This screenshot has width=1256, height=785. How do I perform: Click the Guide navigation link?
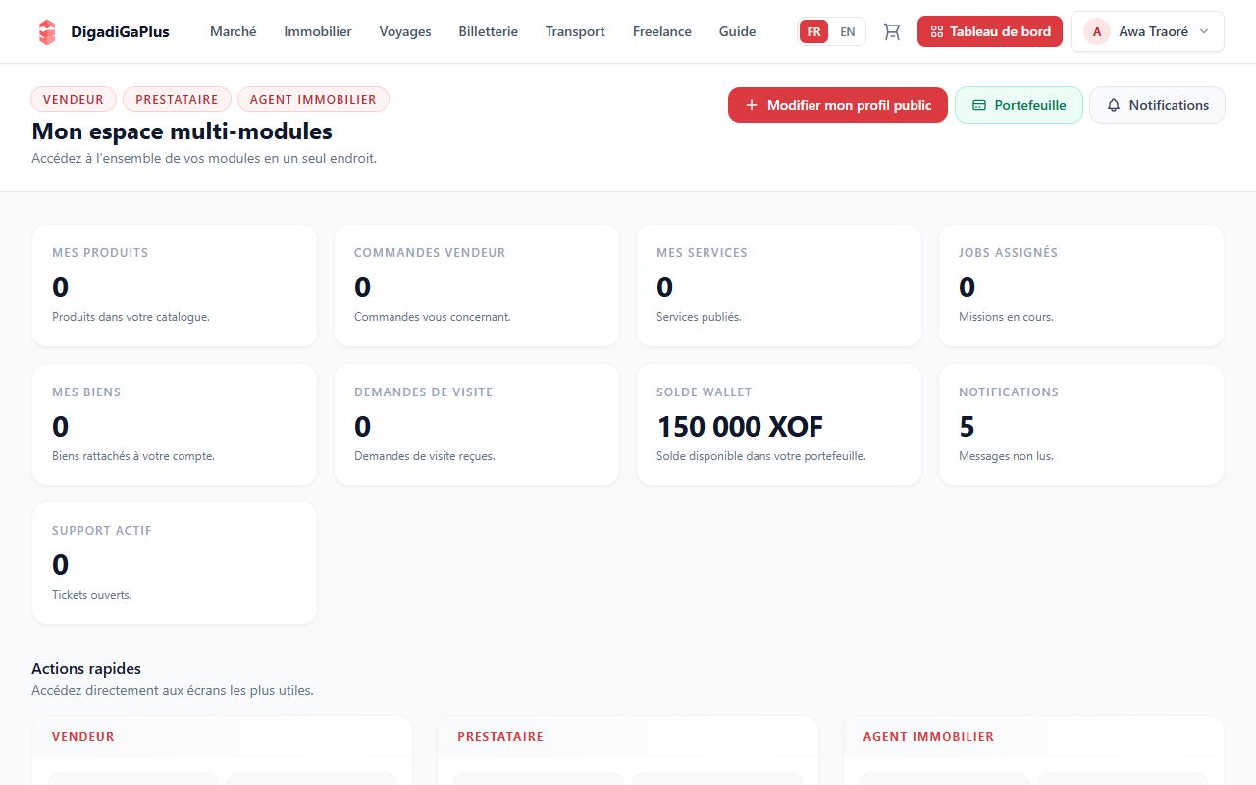pyautogui.click(x=737, y=31)
